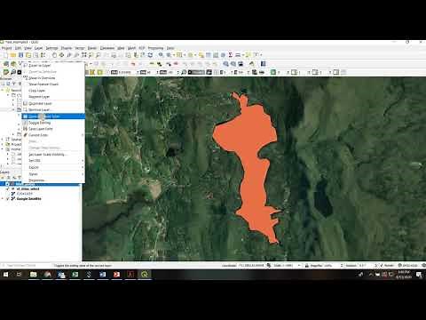
Task: Click the Save Project disk icon
Action: (x=20, y=55)
